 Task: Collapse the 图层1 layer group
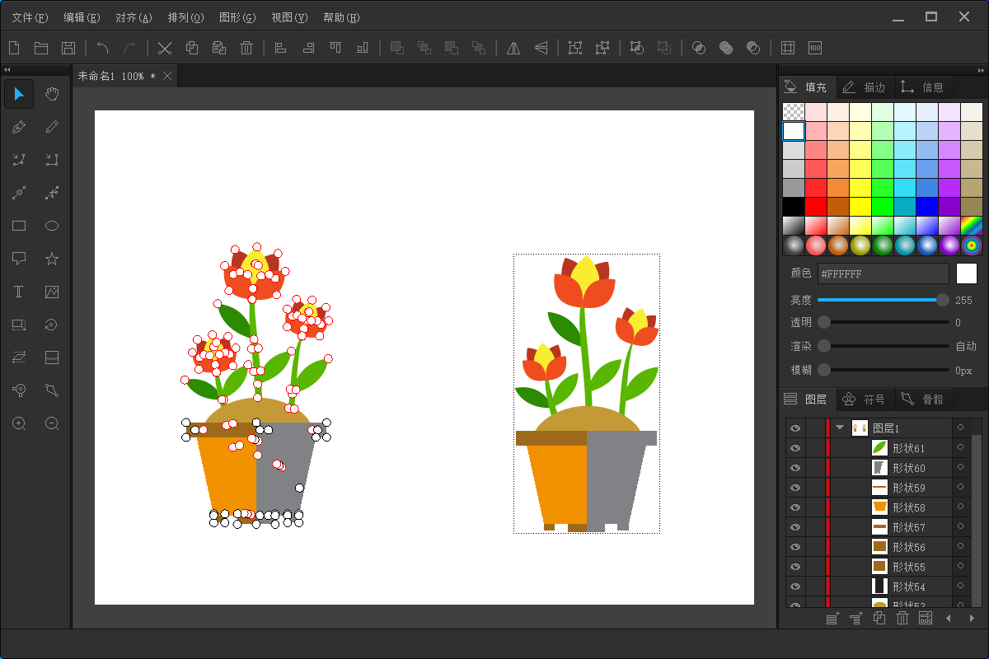click(840, 428)
